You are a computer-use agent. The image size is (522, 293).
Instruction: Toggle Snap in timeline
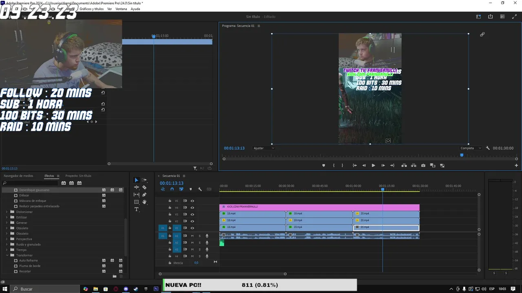(x=172, y=189)
